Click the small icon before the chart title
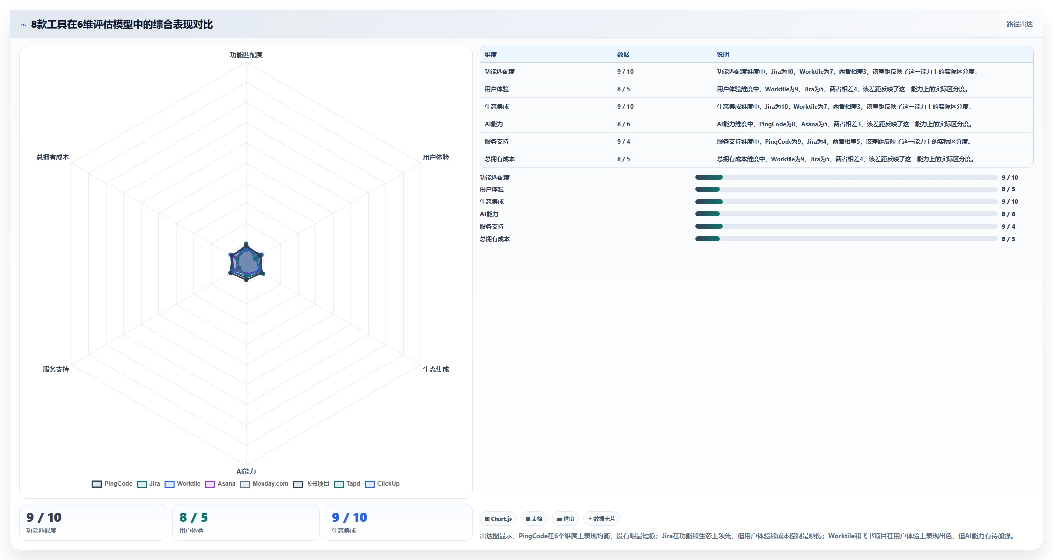The width and height of the screenshot is (1053, 560). 23,25
